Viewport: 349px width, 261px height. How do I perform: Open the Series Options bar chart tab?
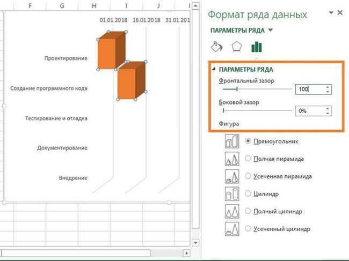tap(257, 47)
